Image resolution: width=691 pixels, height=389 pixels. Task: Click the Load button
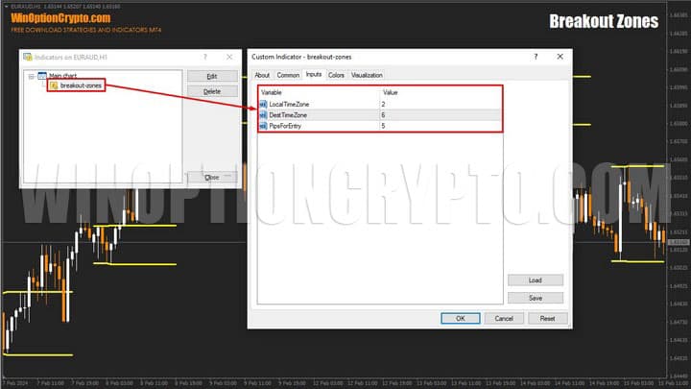(535, 280)
